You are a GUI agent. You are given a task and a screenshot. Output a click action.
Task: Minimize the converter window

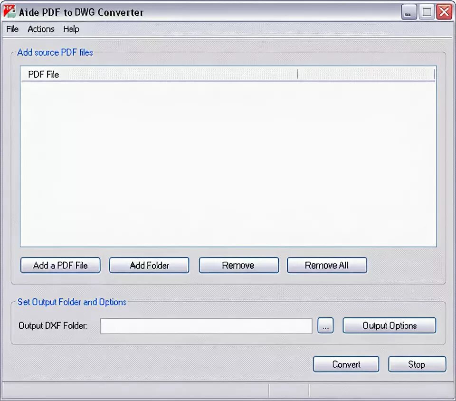[409, 12]
